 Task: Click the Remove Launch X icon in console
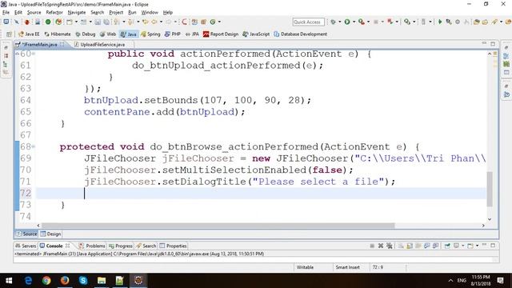tap(381, 246)
